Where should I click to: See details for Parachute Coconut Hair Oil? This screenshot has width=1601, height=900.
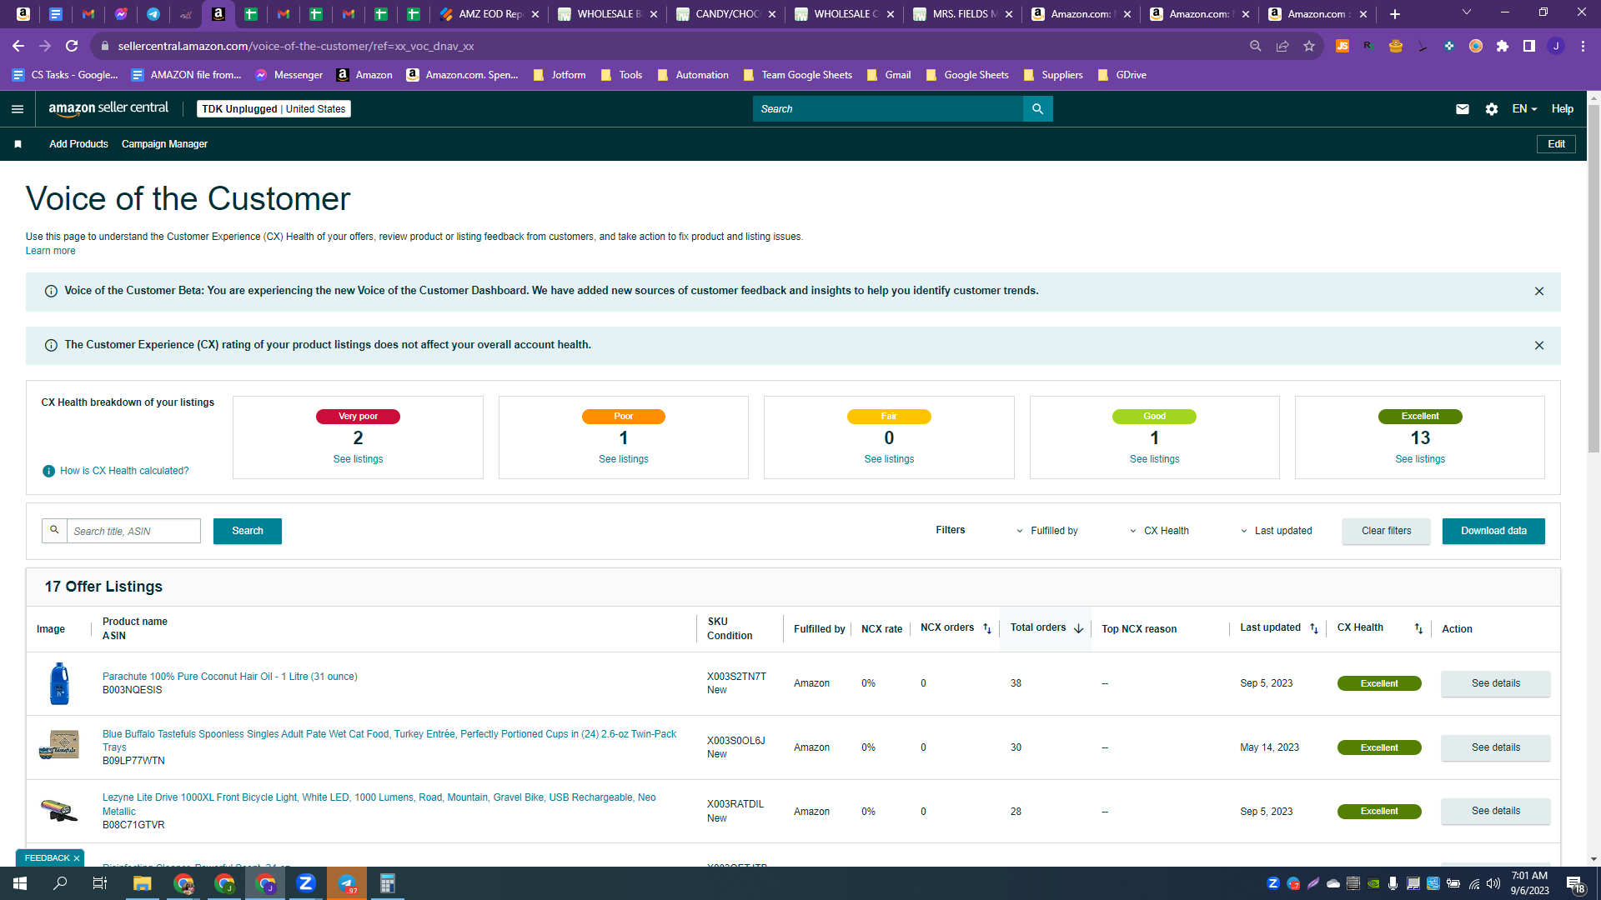(1496, 684)
